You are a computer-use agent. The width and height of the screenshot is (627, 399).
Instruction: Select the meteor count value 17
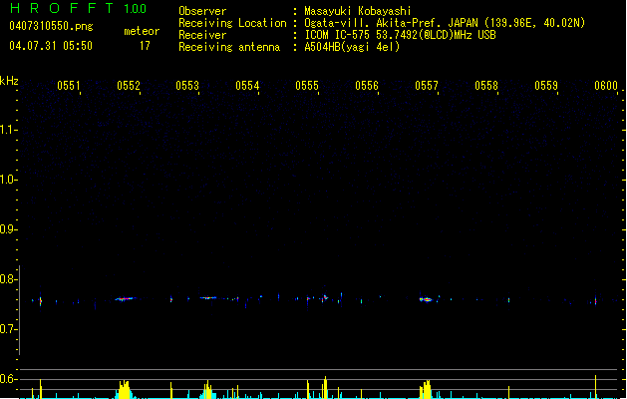pos(145,46)
